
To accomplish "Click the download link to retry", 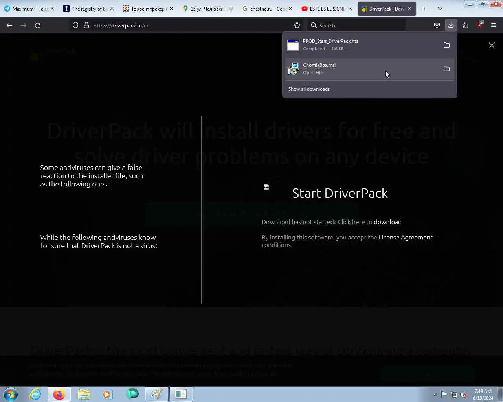I will pyautogui.click(x=387, y=222).
